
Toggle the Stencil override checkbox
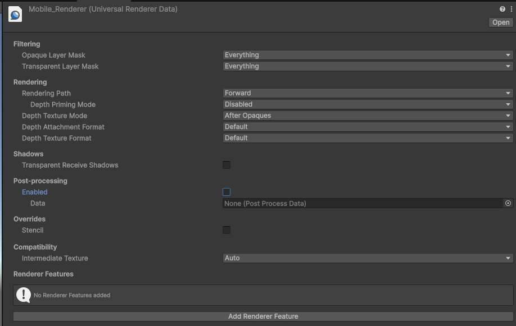[x=227, y=230]
